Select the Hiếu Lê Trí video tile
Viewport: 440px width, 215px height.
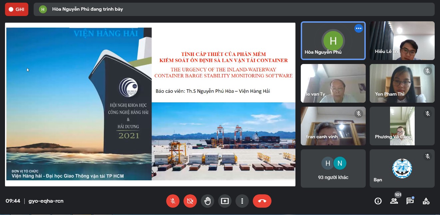(402, 41)
